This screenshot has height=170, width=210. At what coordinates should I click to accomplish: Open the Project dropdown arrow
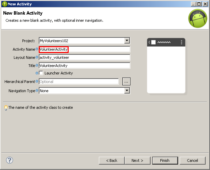[x=127, y=40]
